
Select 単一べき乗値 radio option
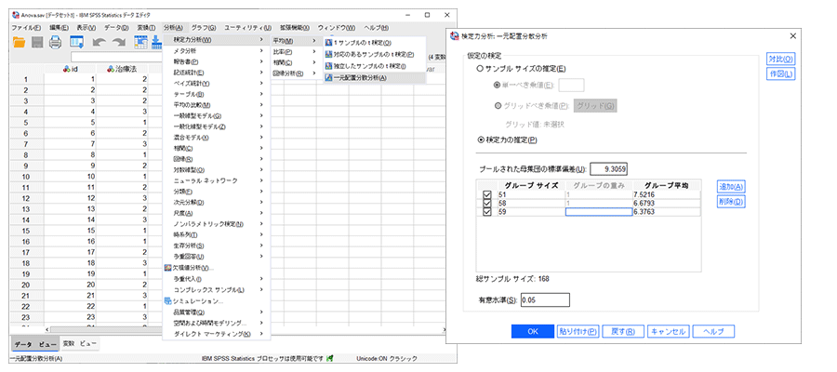[x=498, y=85]
